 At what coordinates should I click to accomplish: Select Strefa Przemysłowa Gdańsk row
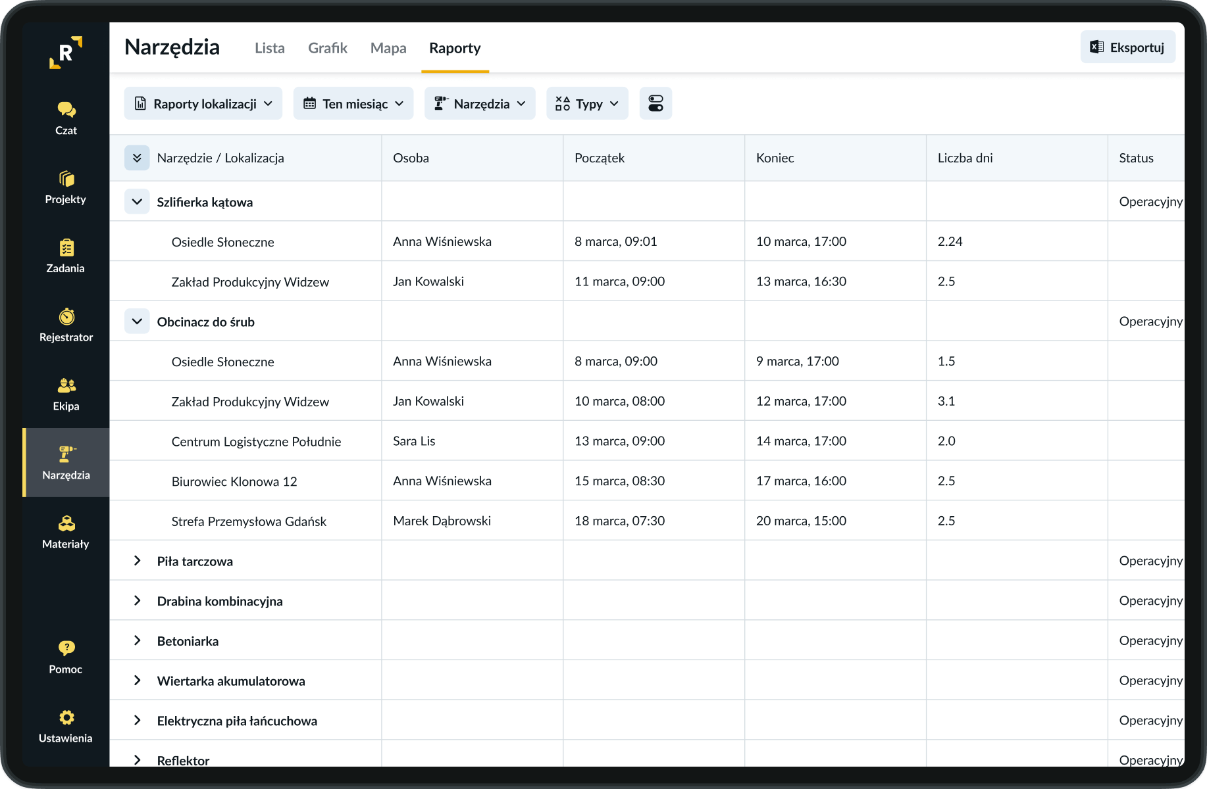point(647,521)
